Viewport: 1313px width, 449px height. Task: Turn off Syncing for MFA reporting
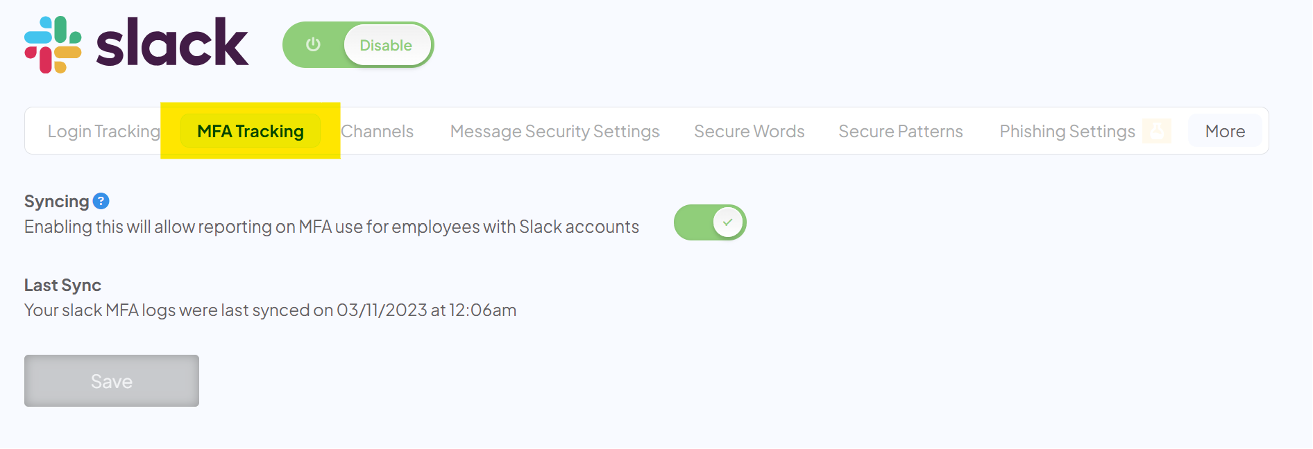(710, 222)
